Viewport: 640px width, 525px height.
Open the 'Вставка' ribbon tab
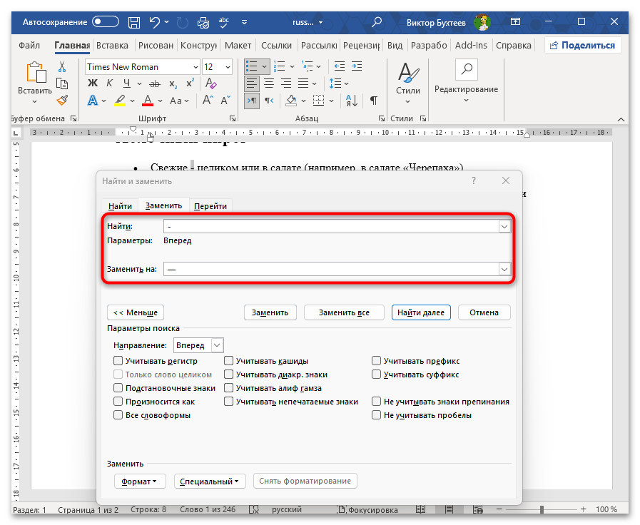(x=112, y=45)
